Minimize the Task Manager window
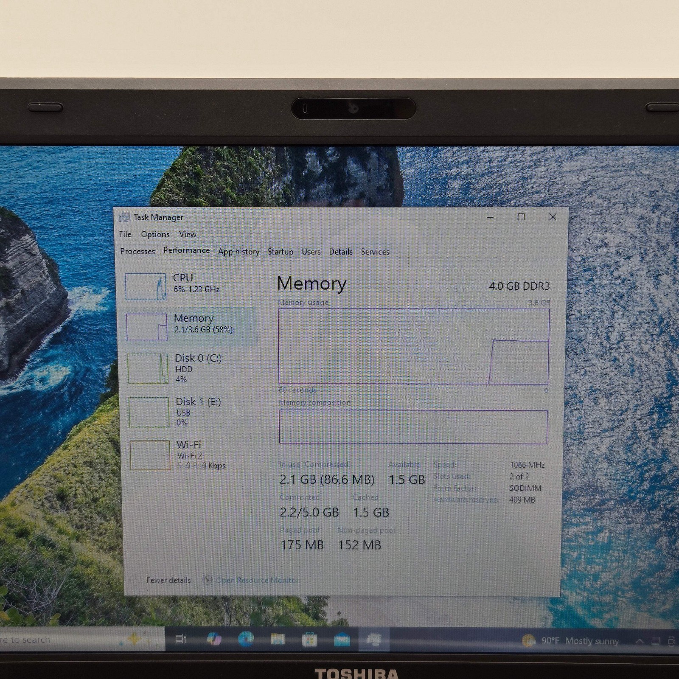This screenshot has height=679, width=679. pos(490,217)
